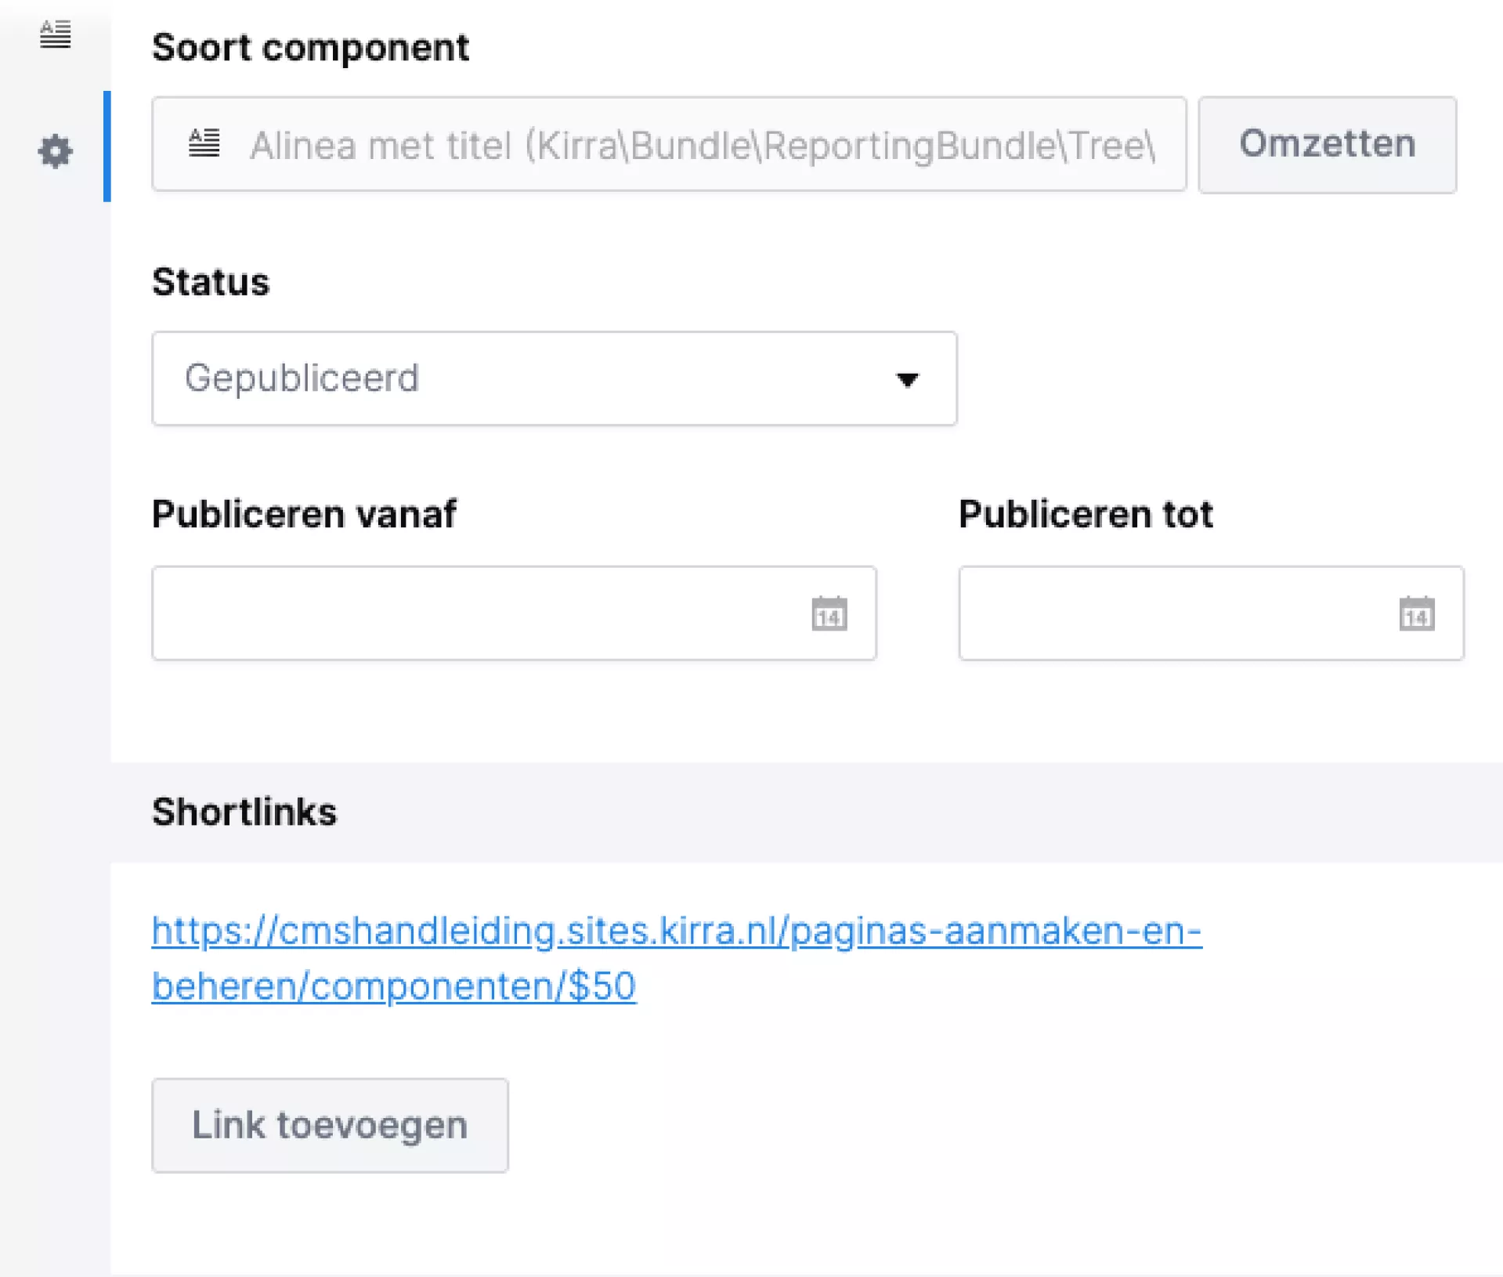
Task: Click the Soort component label
Action: coord(310,48)
